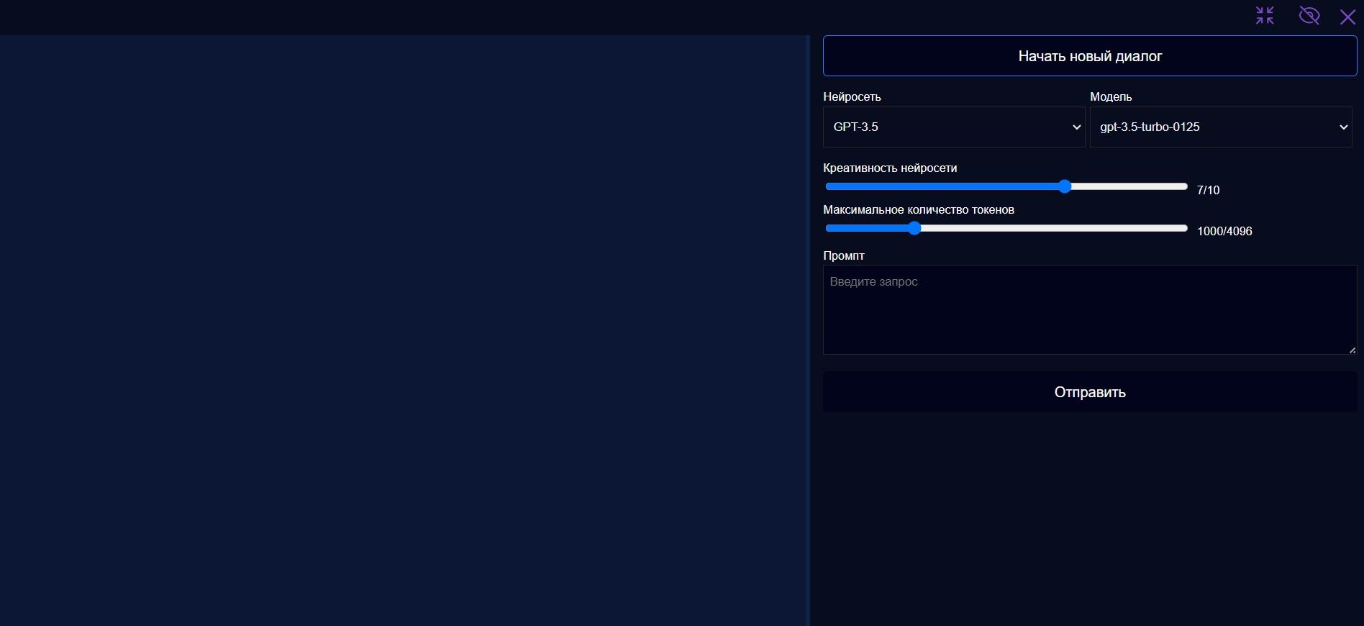Click the Максимальное количество токенов slider handle
This screenshot has height=626, width=1364.
914,228
